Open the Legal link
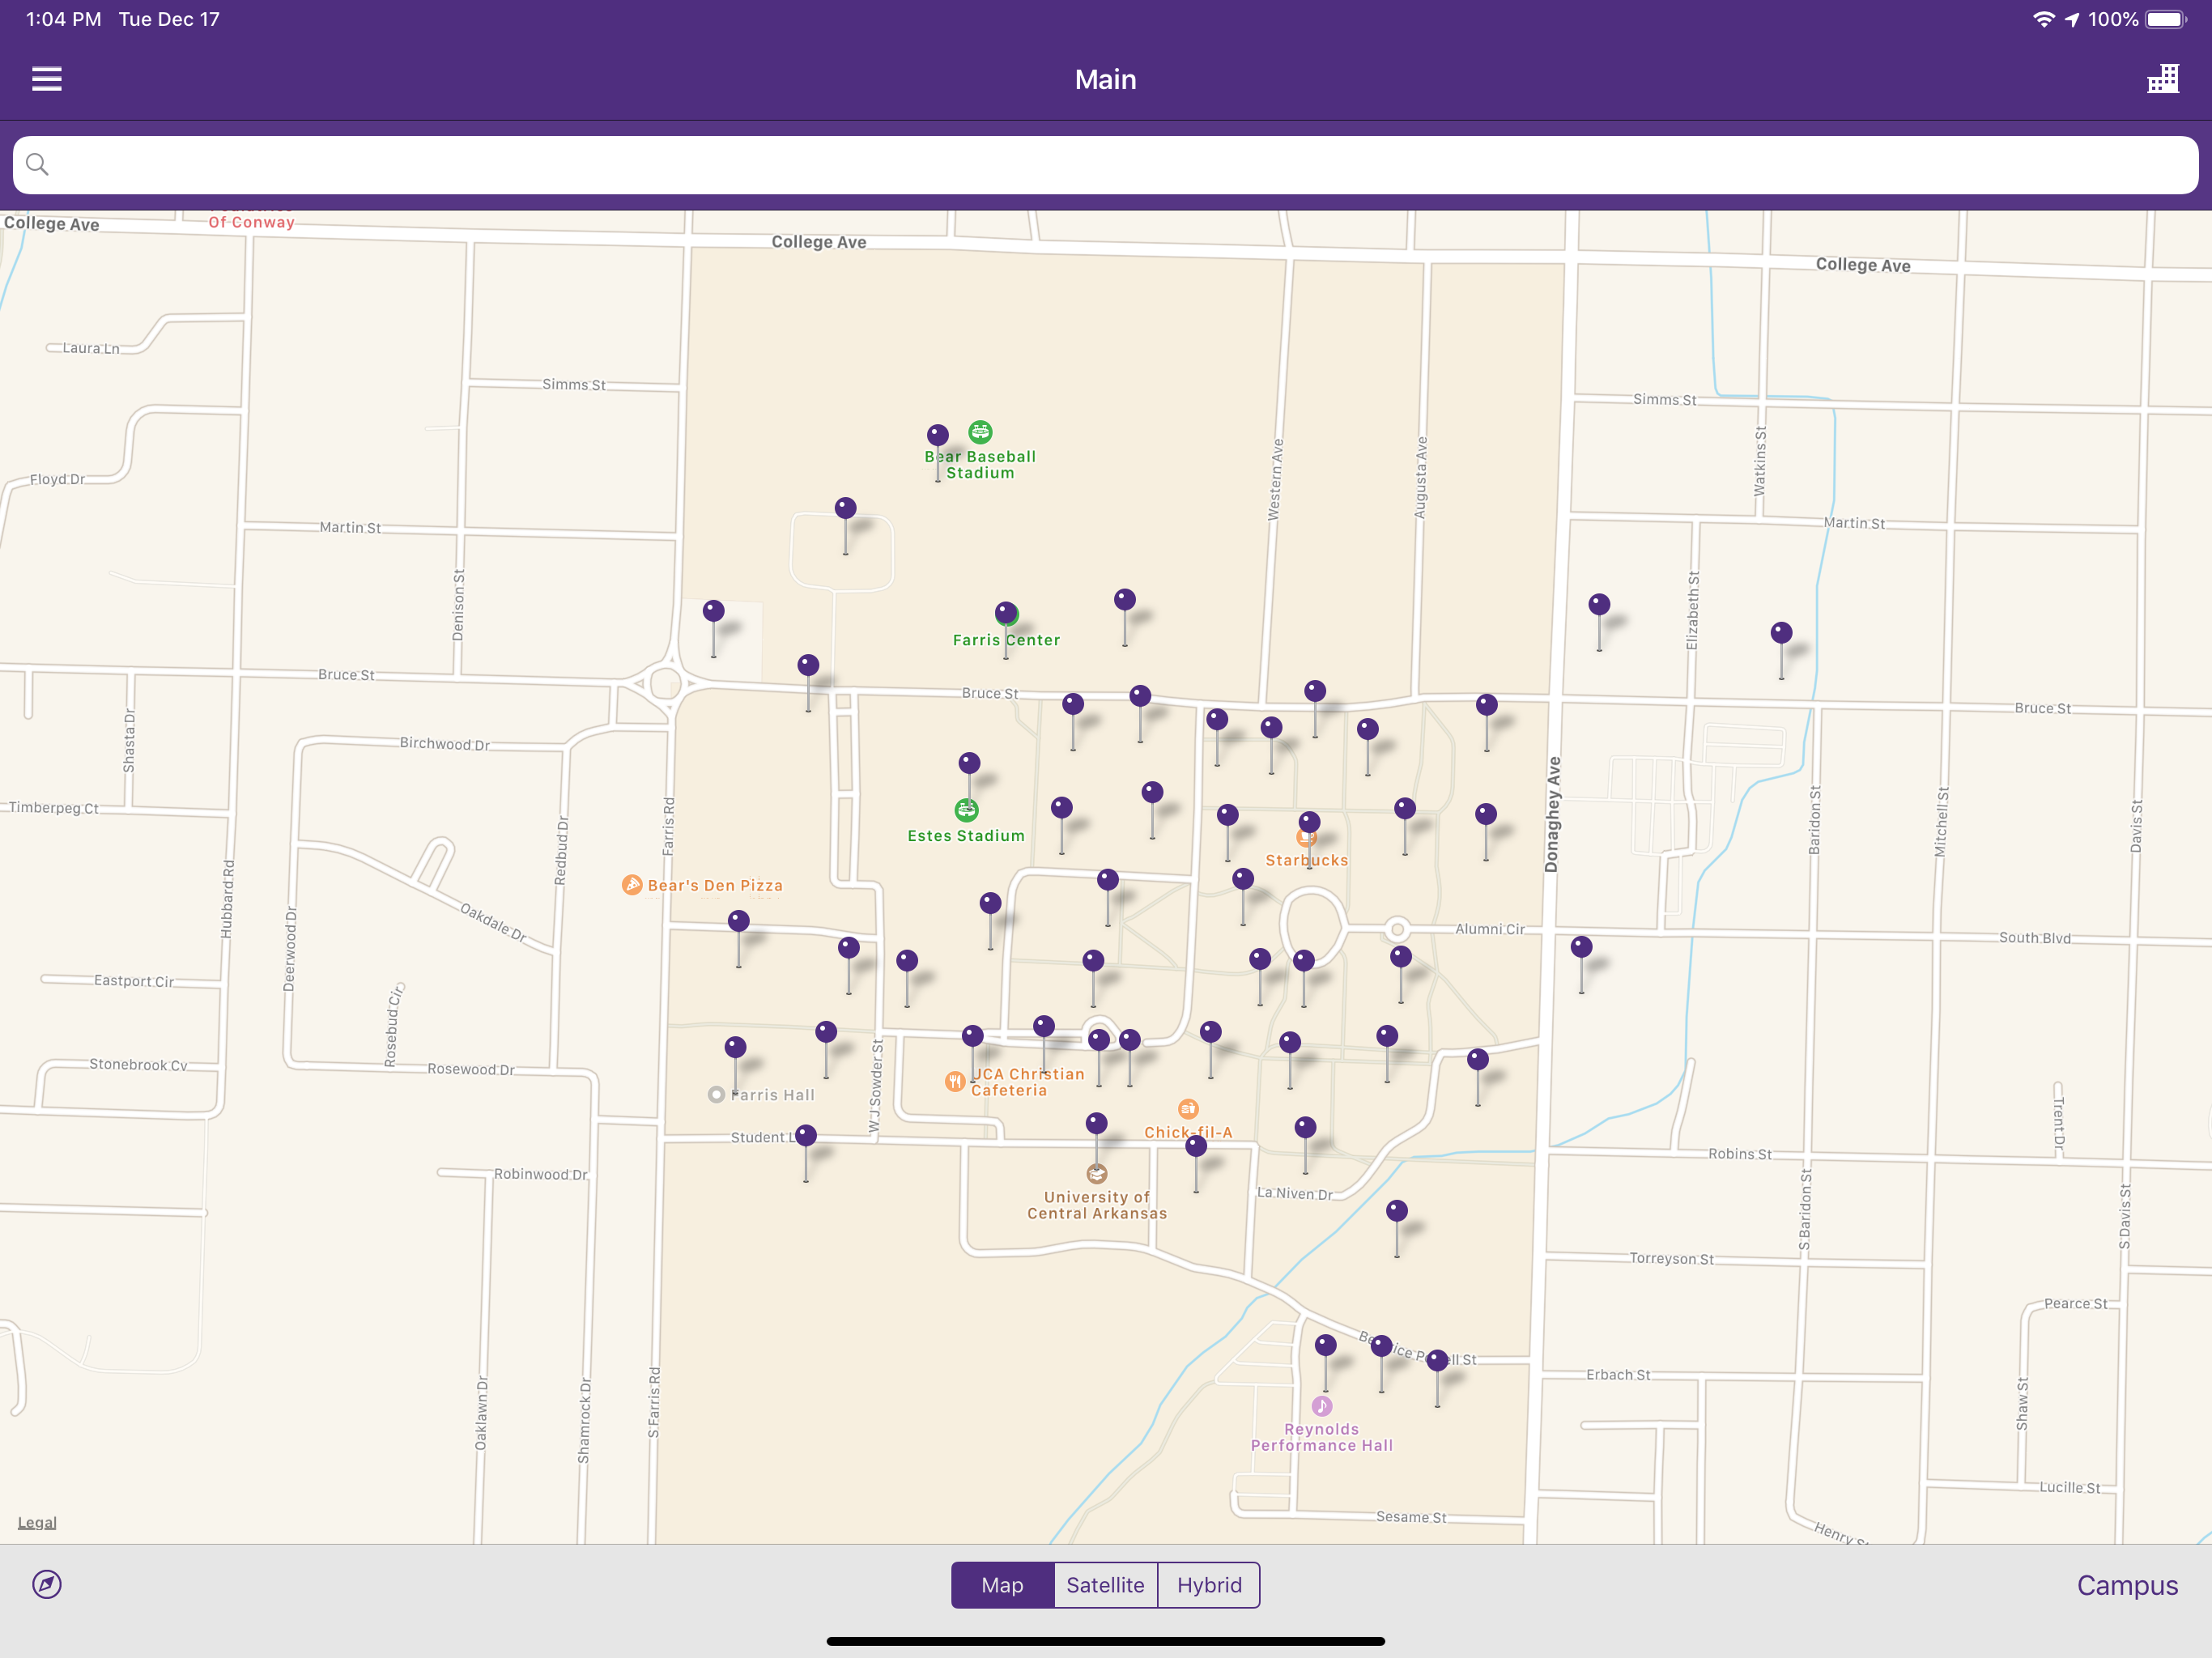This screenshot has height=1658, width=2212. pyautogui.click(x=37, y=1522)
